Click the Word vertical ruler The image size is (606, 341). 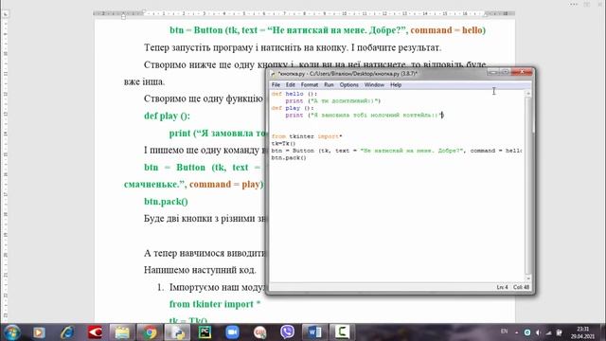pyautogui.click(x=5, y=170)
